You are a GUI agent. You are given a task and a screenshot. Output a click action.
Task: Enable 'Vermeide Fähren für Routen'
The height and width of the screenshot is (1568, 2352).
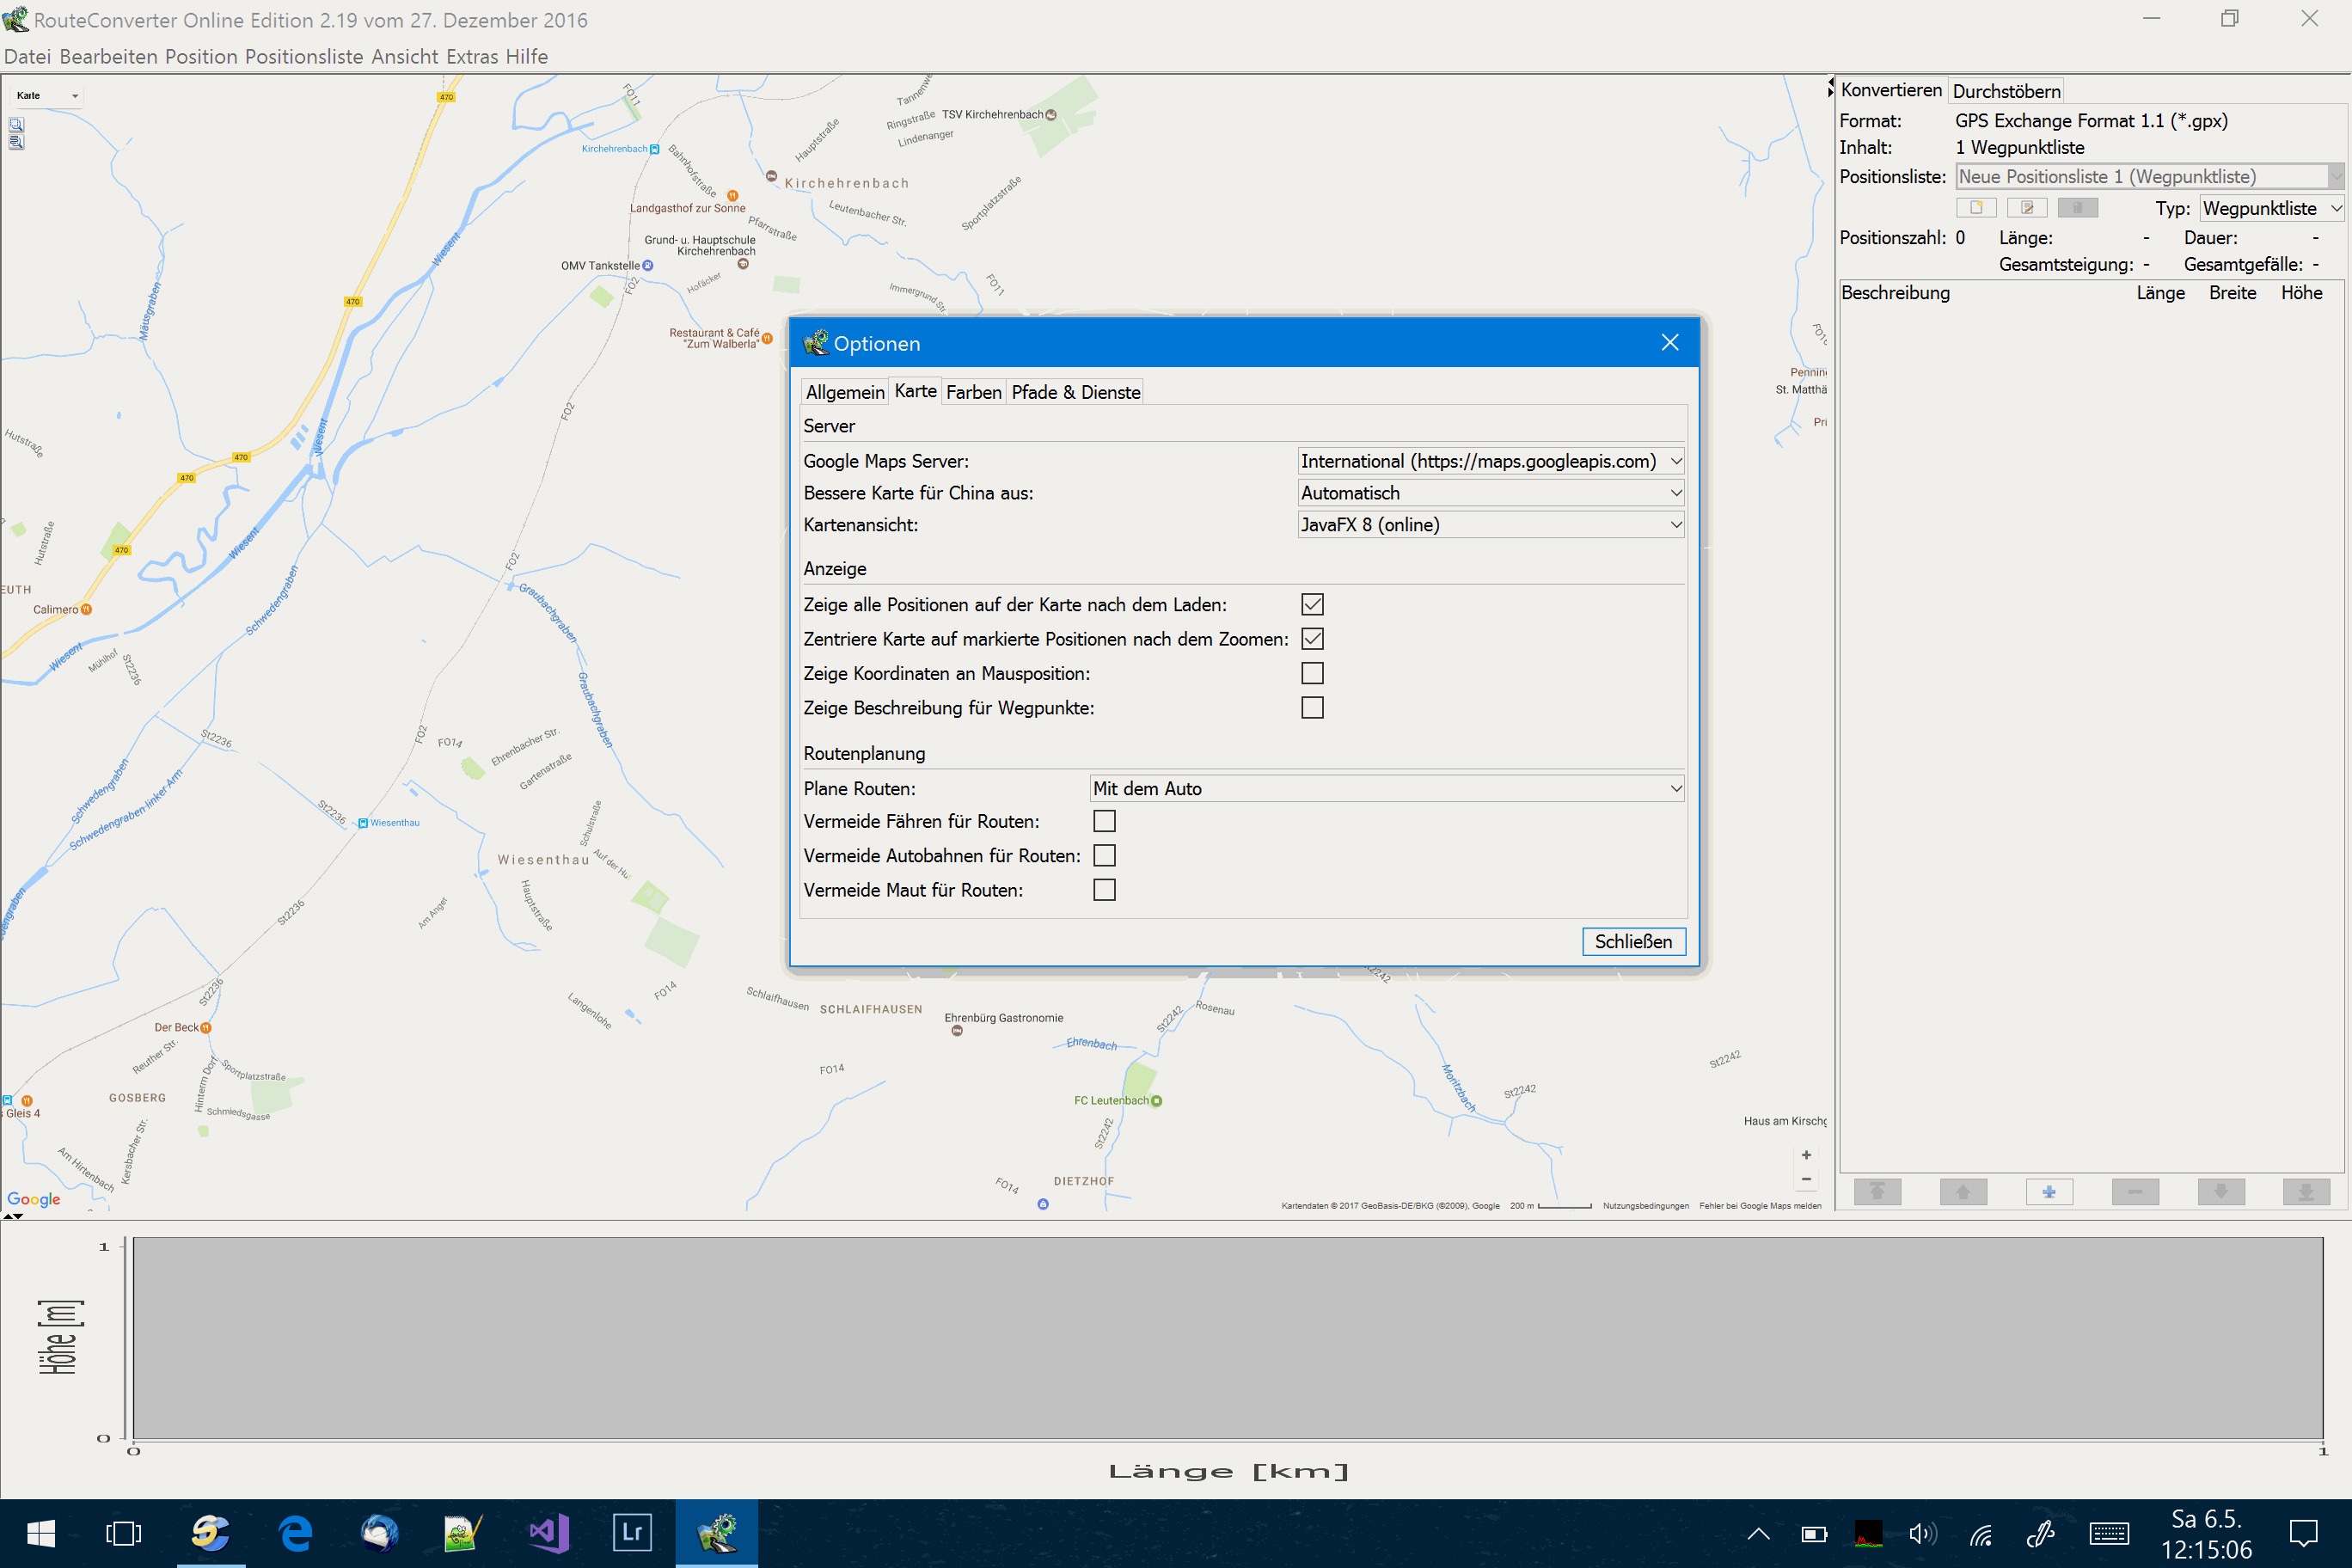(1104, 821)
